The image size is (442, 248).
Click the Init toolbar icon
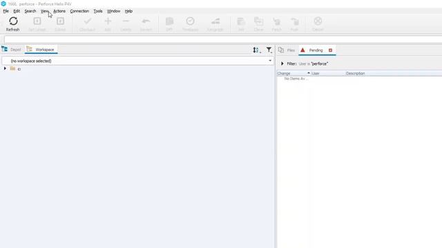pyautogui.click(x=241, y=21)
